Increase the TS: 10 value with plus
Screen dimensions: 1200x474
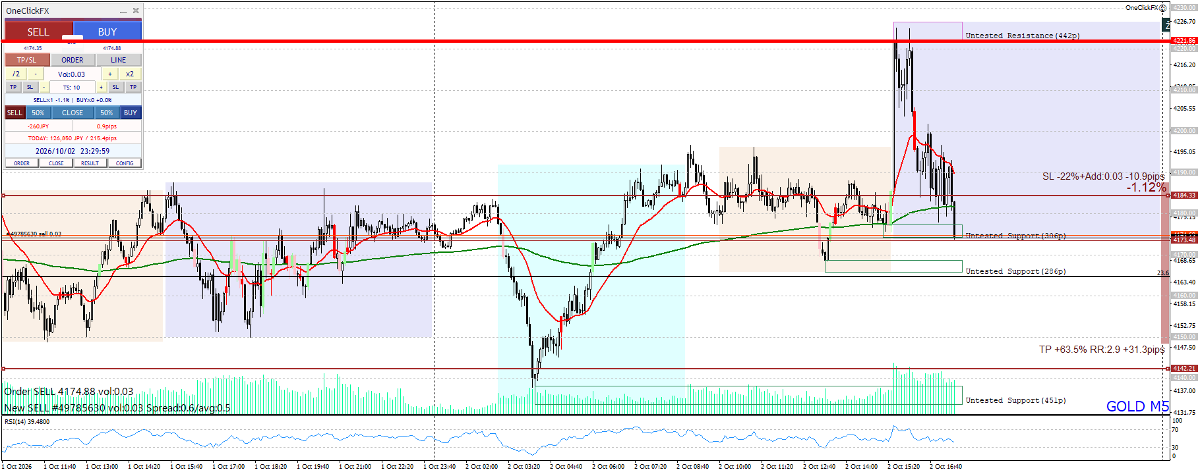101,87
